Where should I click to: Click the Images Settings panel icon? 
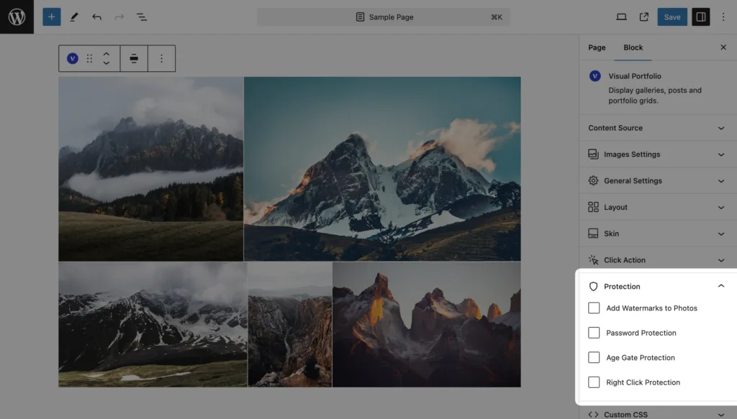(593, 154)
